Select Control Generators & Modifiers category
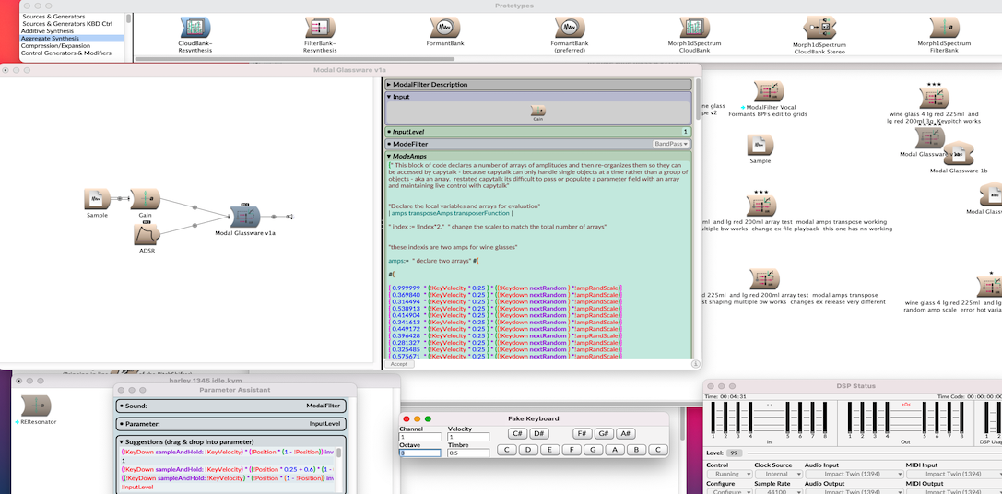The width and height of the screenshot is (1002, 494). pyautogui.click(x=65, y=53)
